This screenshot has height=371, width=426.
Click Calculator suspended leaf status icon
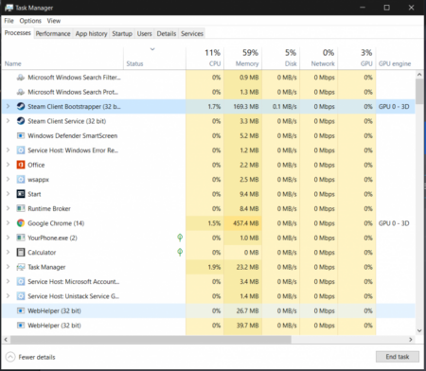[180, 252]
